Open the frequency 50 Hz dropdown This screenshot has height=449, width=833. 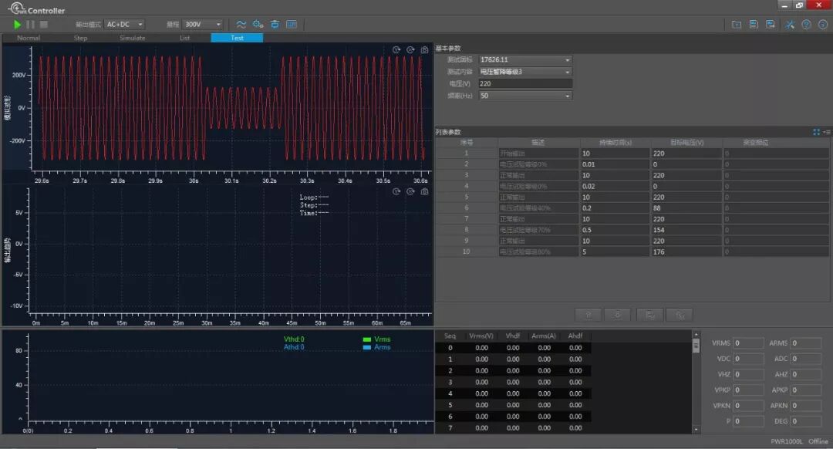point(525,96)
